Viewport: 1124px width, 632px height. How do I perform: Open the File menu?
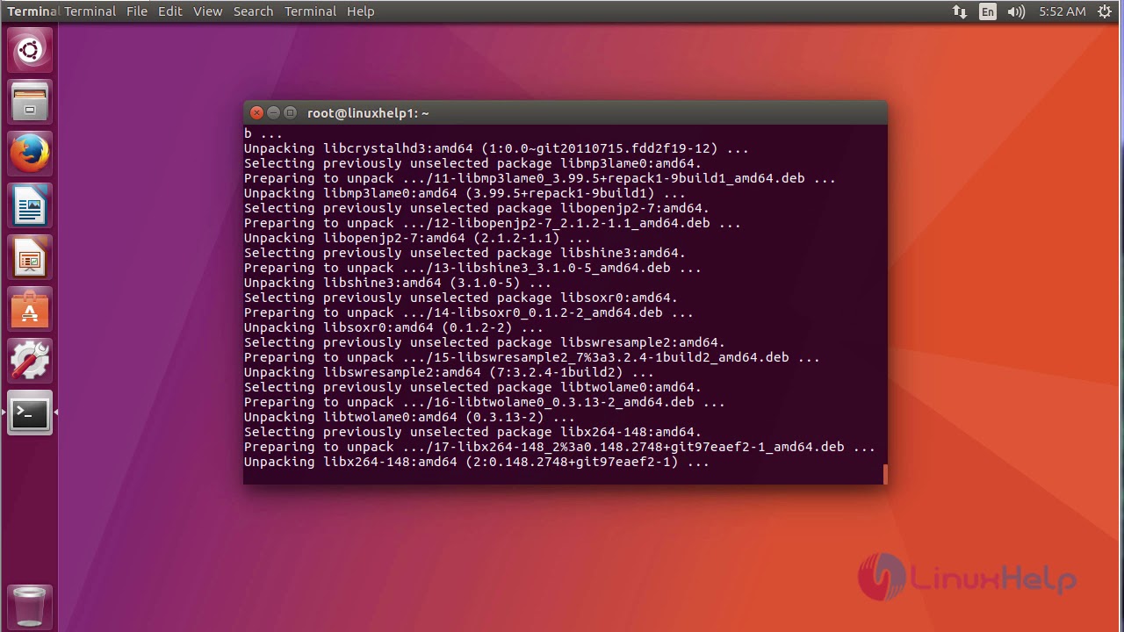click(x=137, y=11)
